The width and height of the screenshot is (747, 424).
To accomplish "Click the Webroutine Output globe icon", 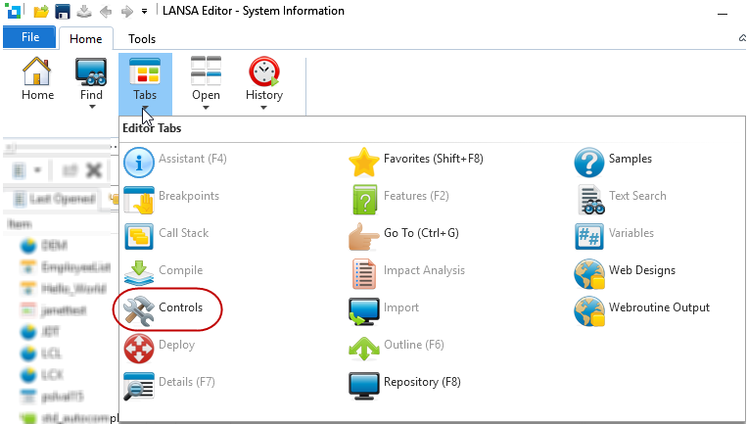I will (x=589, y=310).
